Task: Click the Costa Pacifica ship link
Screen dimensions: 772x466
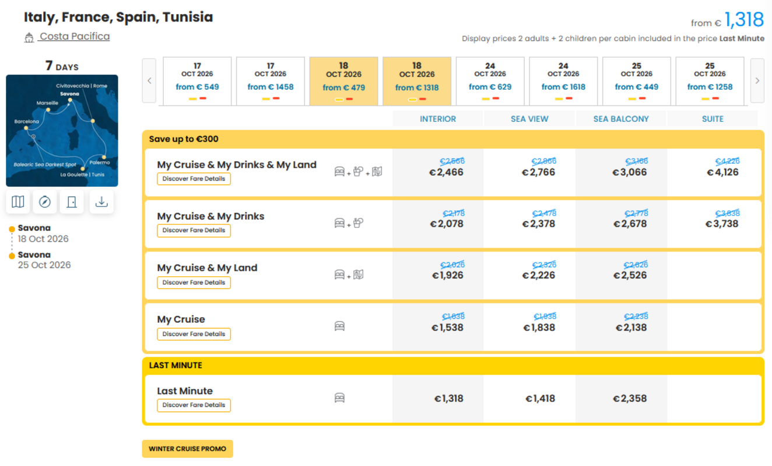Action: 75,36
